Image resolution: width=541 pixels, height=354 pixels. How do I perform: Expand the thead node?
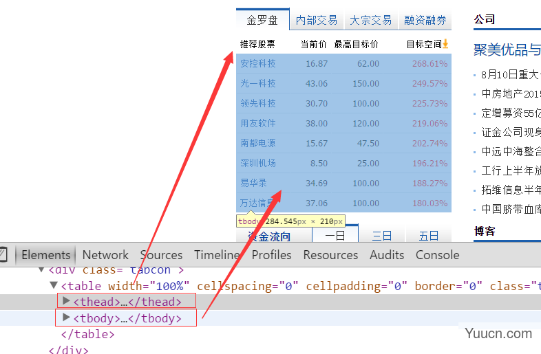pyautogui.click(x=66, y=301)
